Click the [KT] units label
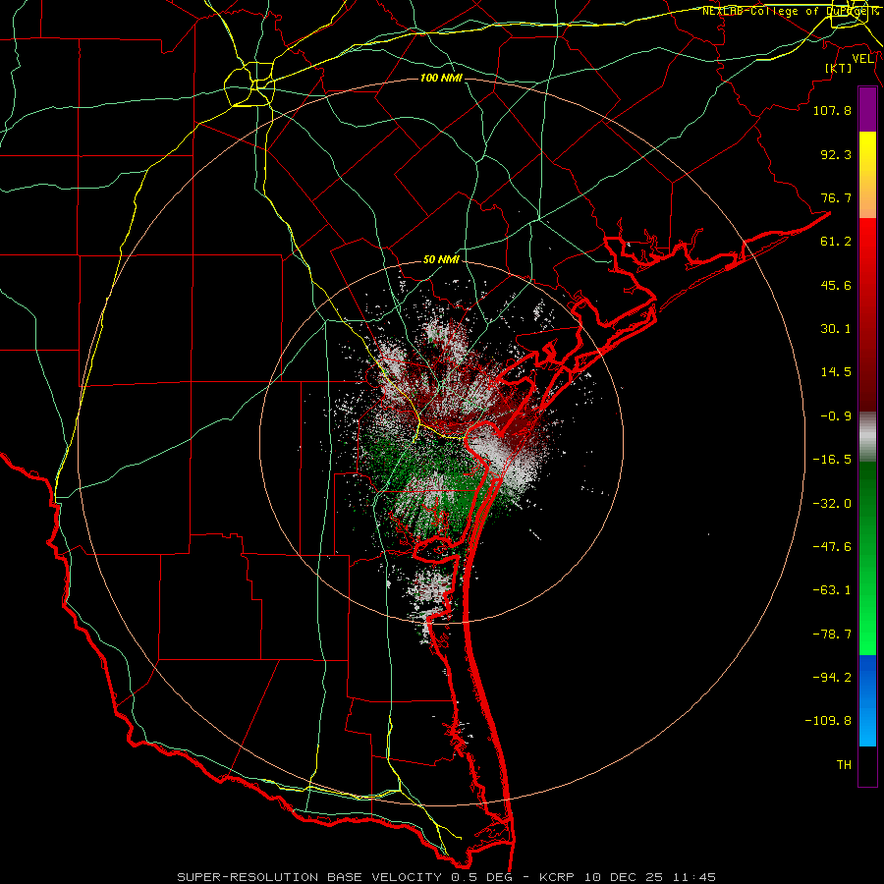The image size is (884, 884). [x=839, y=68]
